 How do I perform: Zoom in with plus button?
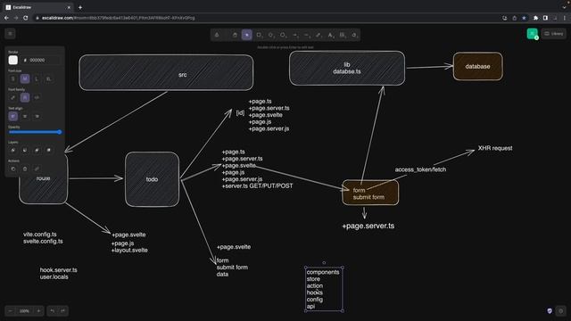38,311
